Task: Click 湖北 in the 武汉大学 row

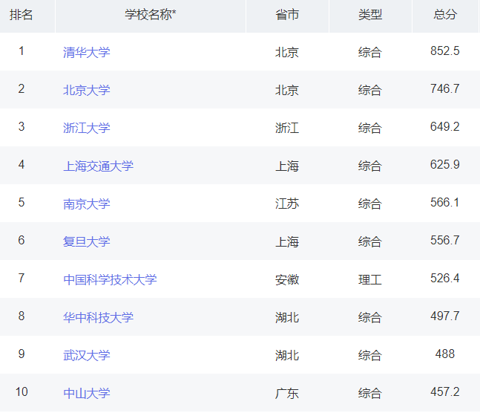Action: pyautogui.click(x=287, y=355)
